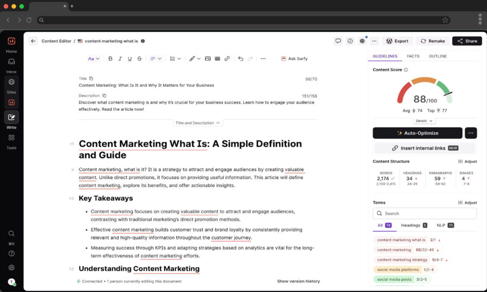Open the Sites globe icon
This screenshot has height=292, width=487.
pos(11,82)
